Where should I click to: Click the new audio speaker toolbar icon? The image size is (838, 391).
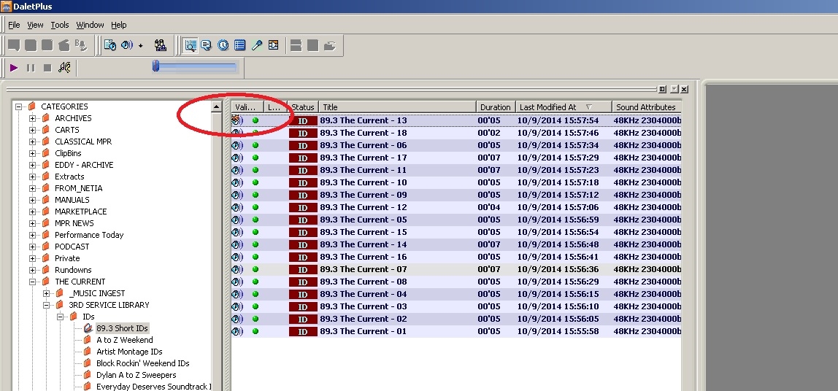[127, 45]
